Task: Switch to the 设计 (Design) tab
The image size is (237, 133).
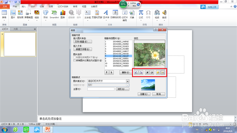Action: click(x=33, y=7)
